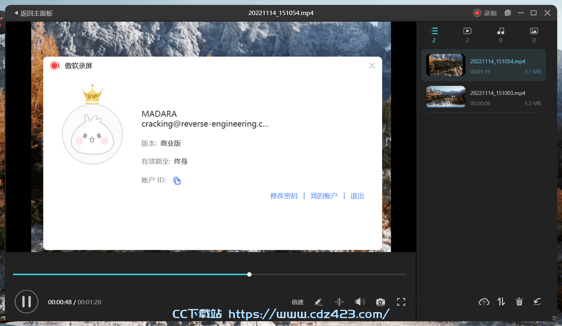Viewport: 562px width, 326px height.
Task: Switch to the image files tab
Action: [534, 35]
